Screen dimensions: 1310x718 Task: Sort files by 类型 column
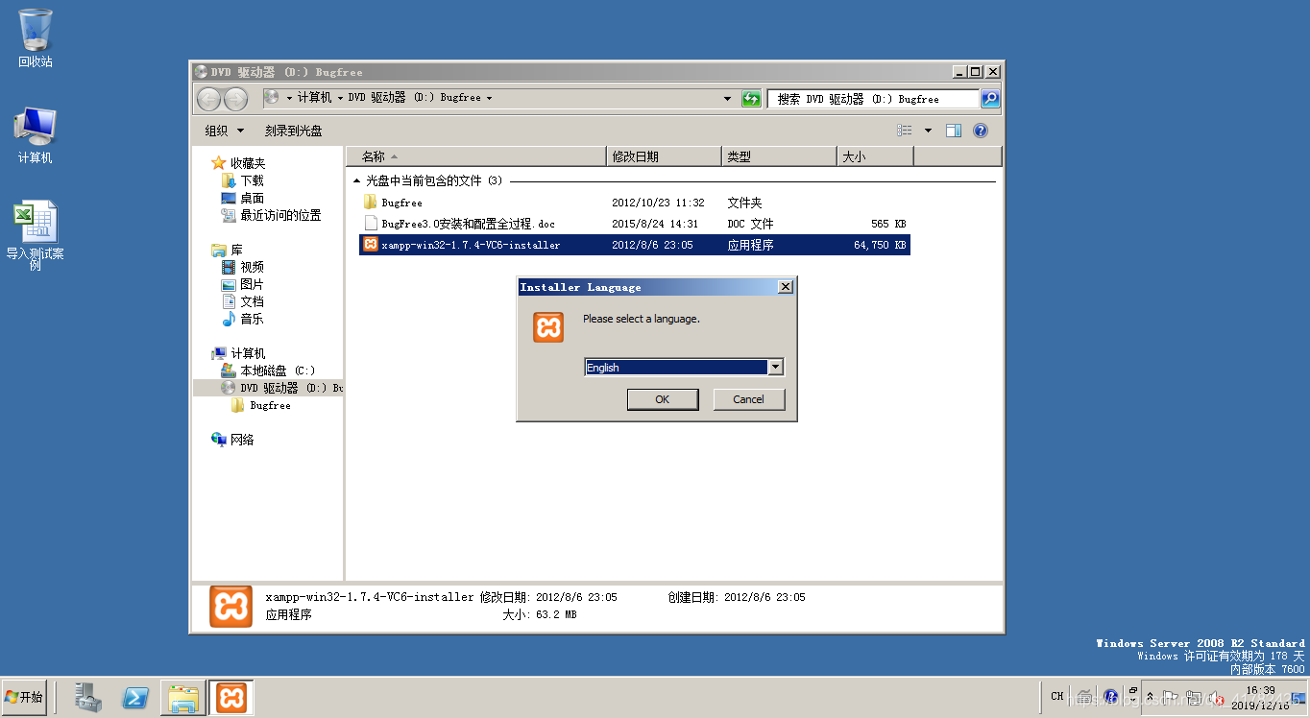coord(779,156)
